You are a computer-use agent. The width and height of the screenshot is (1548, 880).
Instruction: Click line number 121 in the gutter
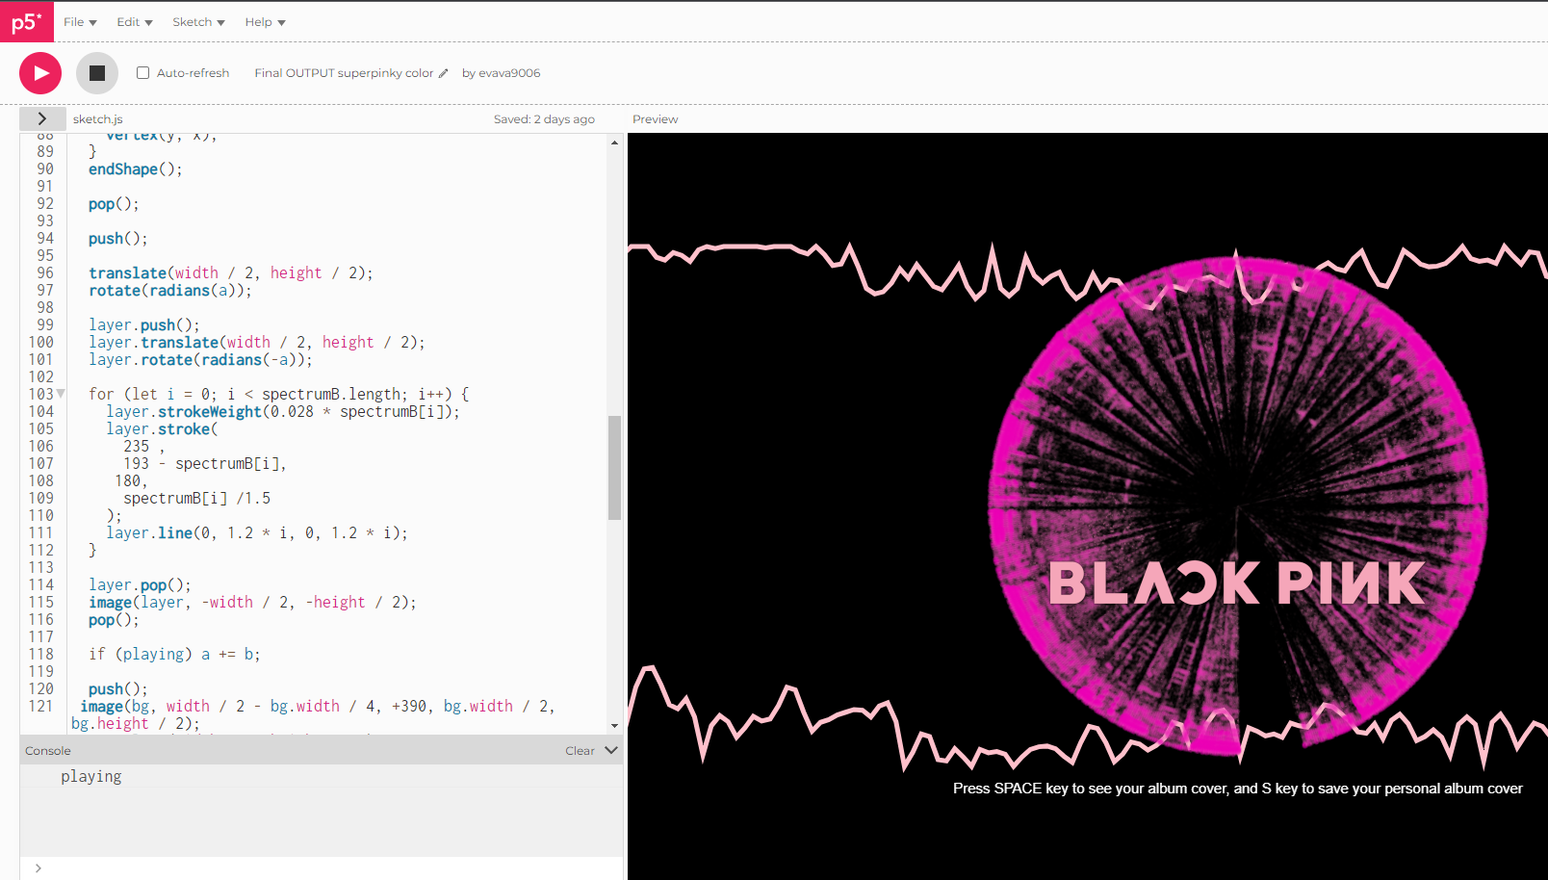(40, 706)
